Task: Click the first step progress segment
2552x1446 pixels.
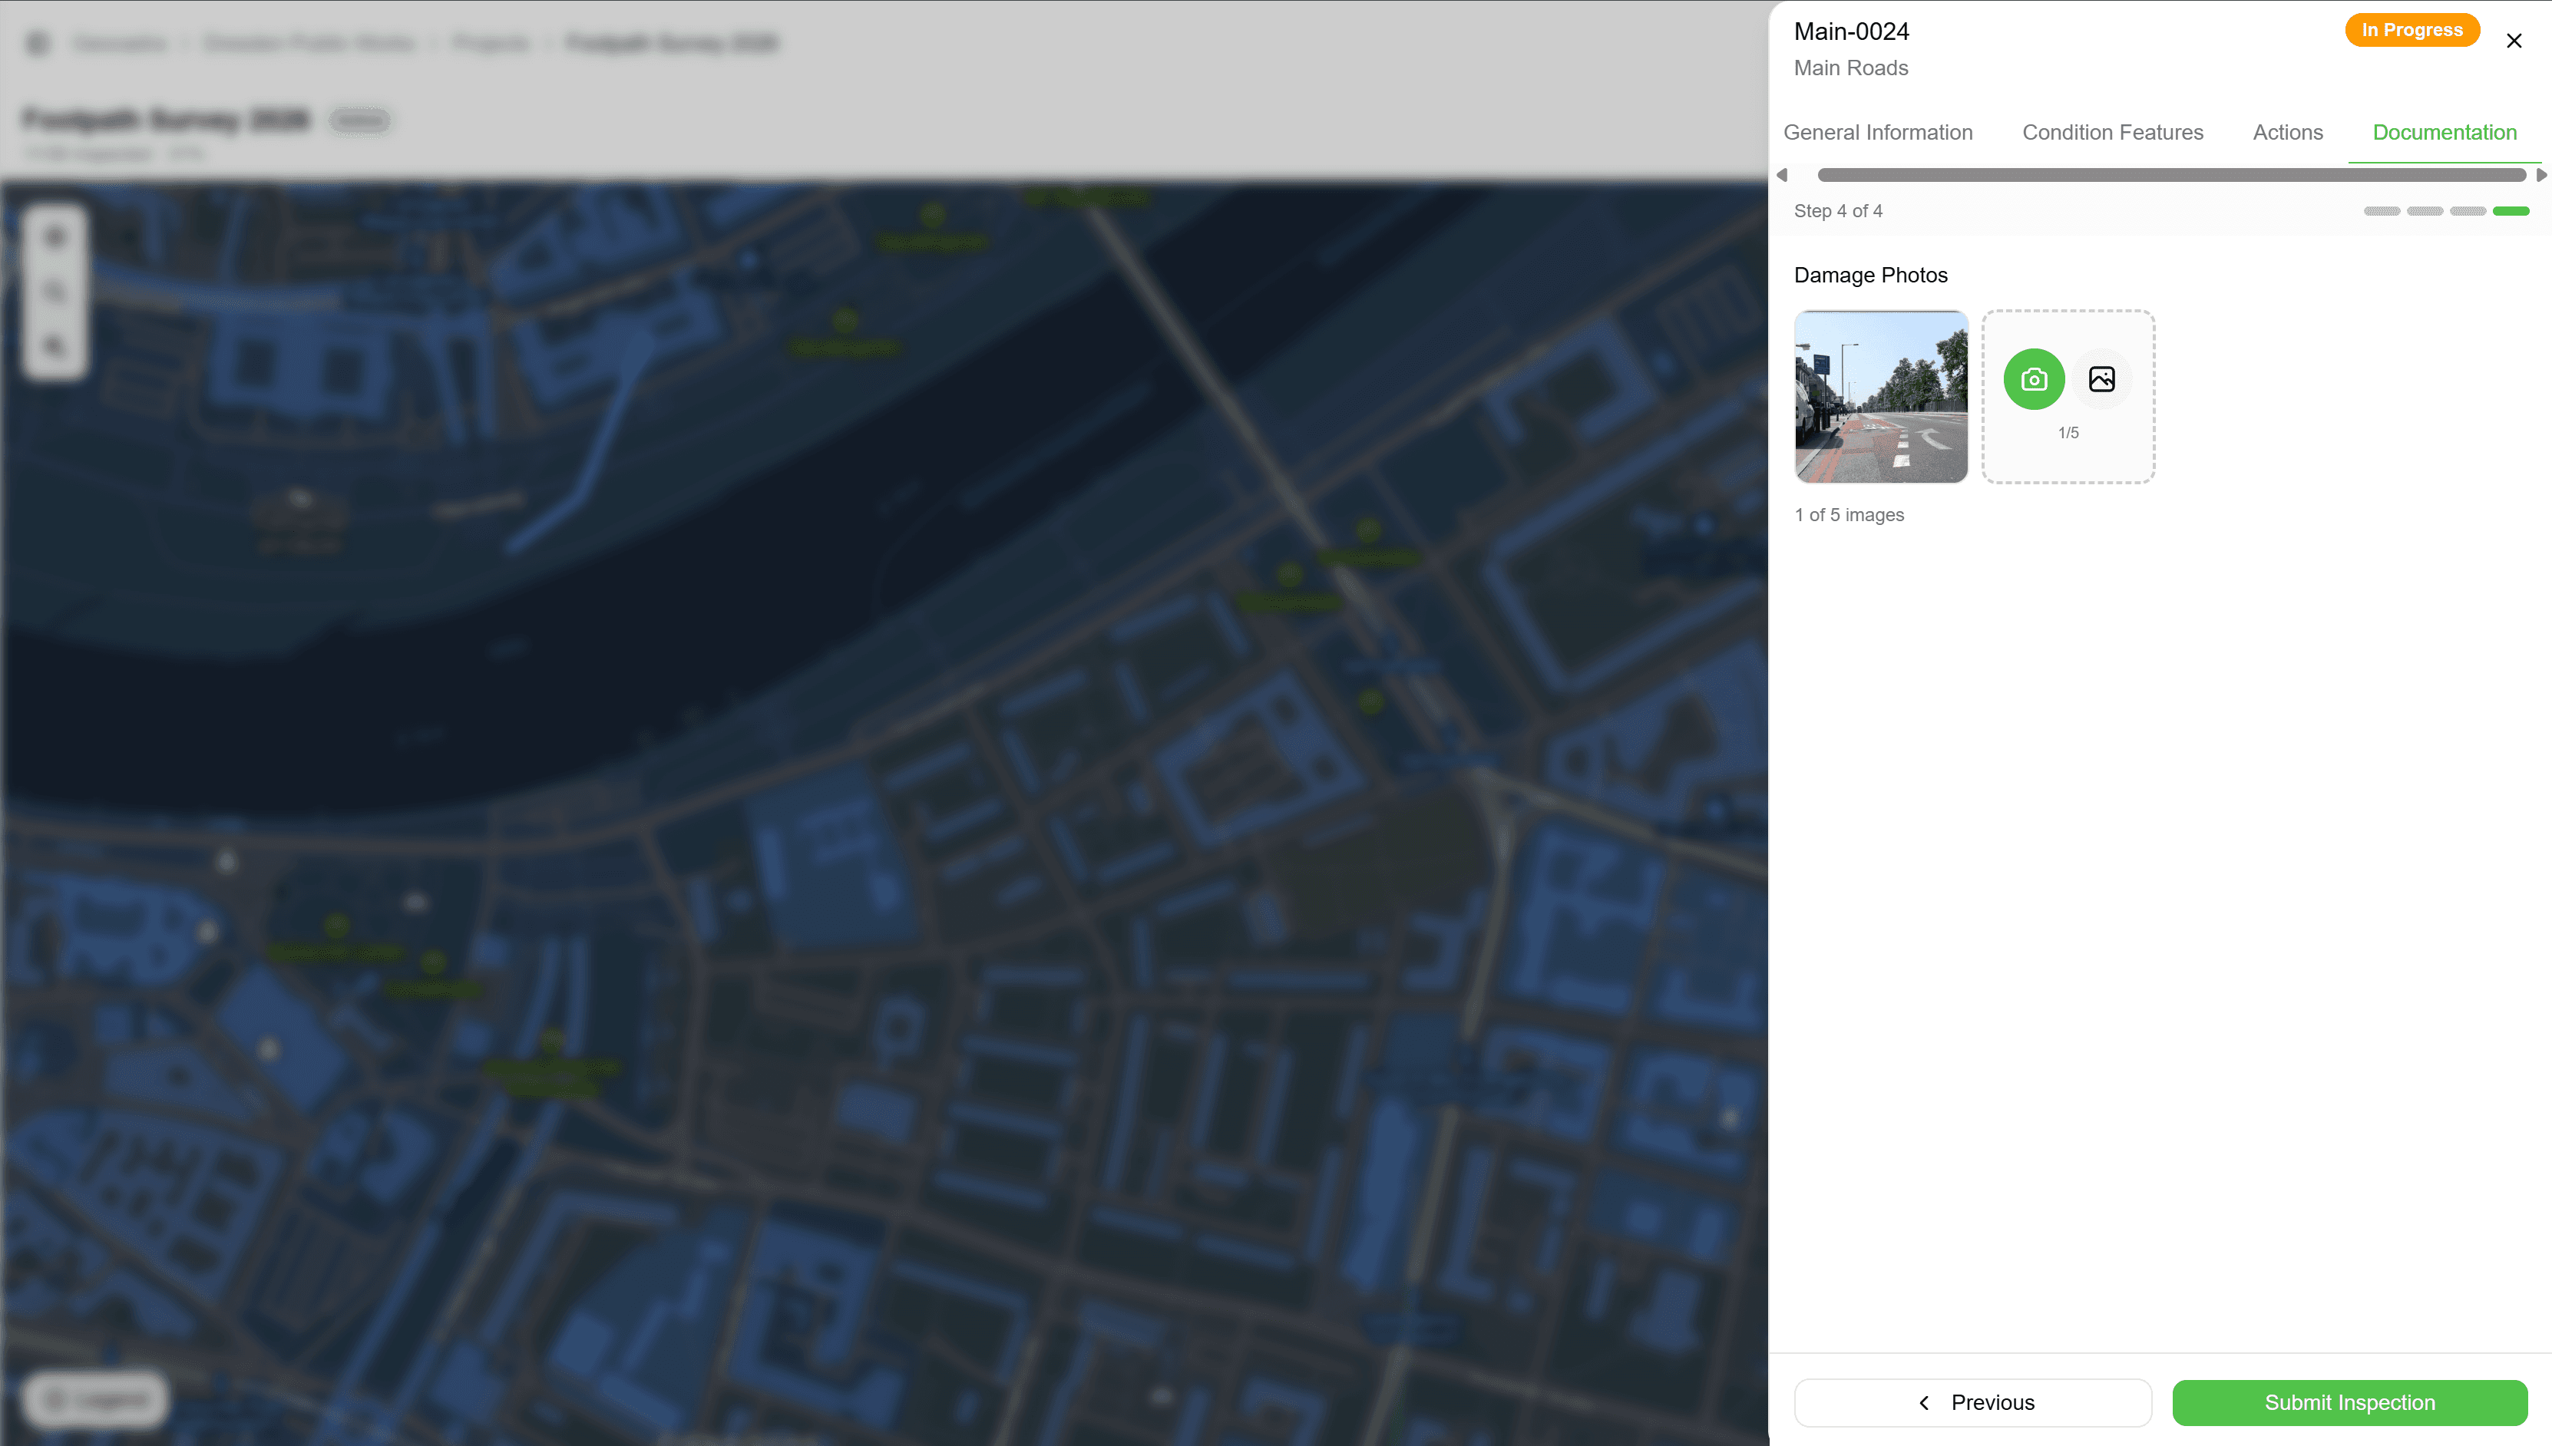Action: click(2381, 210)
